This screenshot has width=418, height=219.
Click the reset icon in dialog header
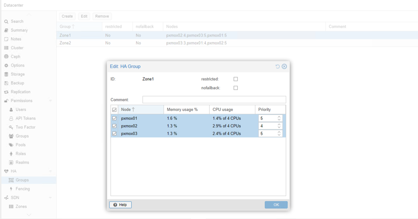point(277,66)
